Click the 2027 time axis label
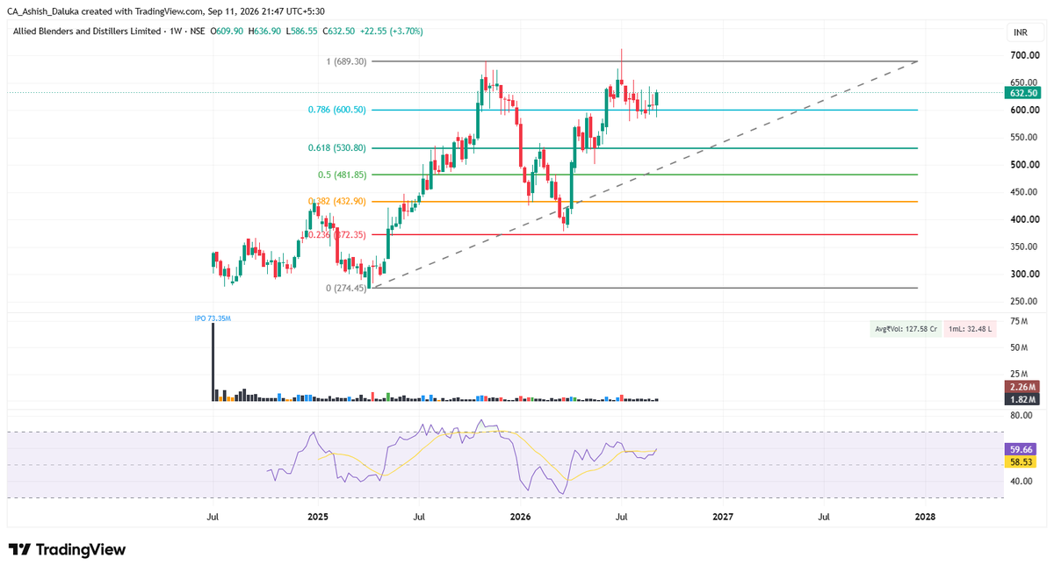Screen dimensions: 1054x572 (723, 518)
